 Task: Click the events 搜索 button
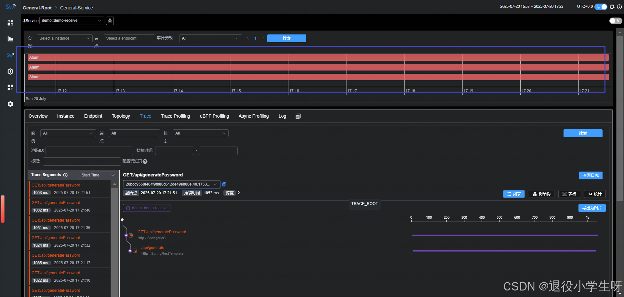(287, 38)
